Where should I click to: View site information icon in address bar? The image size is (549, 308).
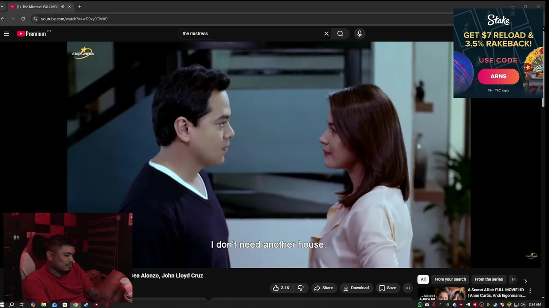click(36, 19)
